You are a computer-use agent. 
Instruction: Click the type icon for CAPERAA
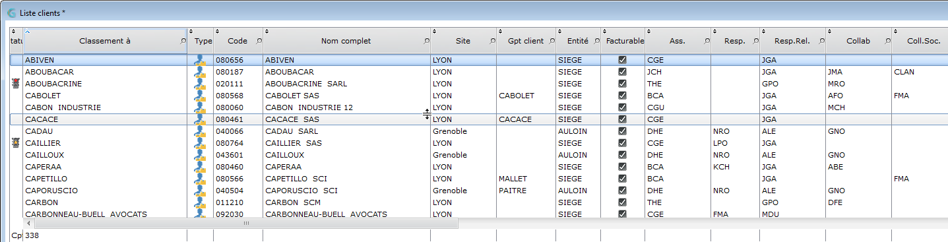pos(200,167)
